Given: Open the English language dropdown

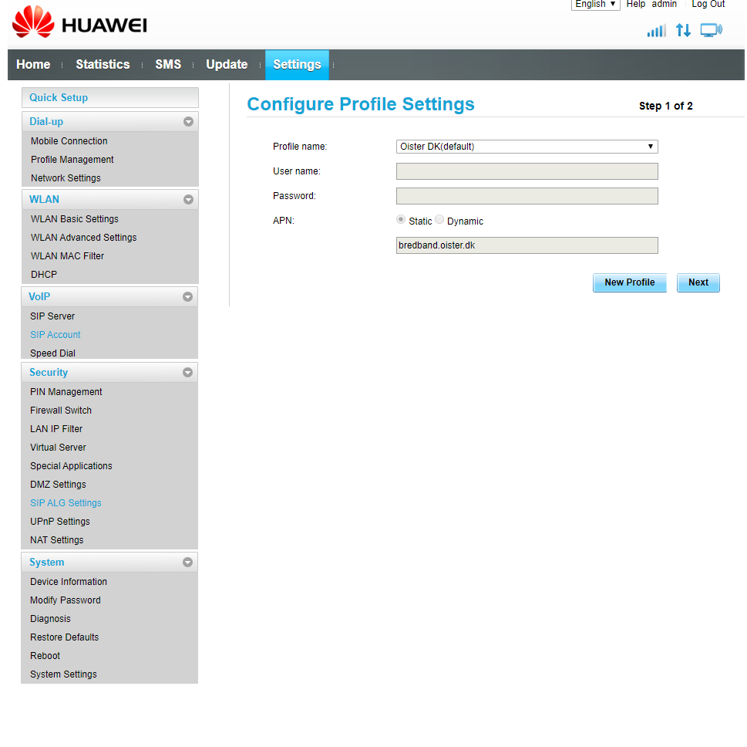Looking at the screenshot, I should pos(595,5).
